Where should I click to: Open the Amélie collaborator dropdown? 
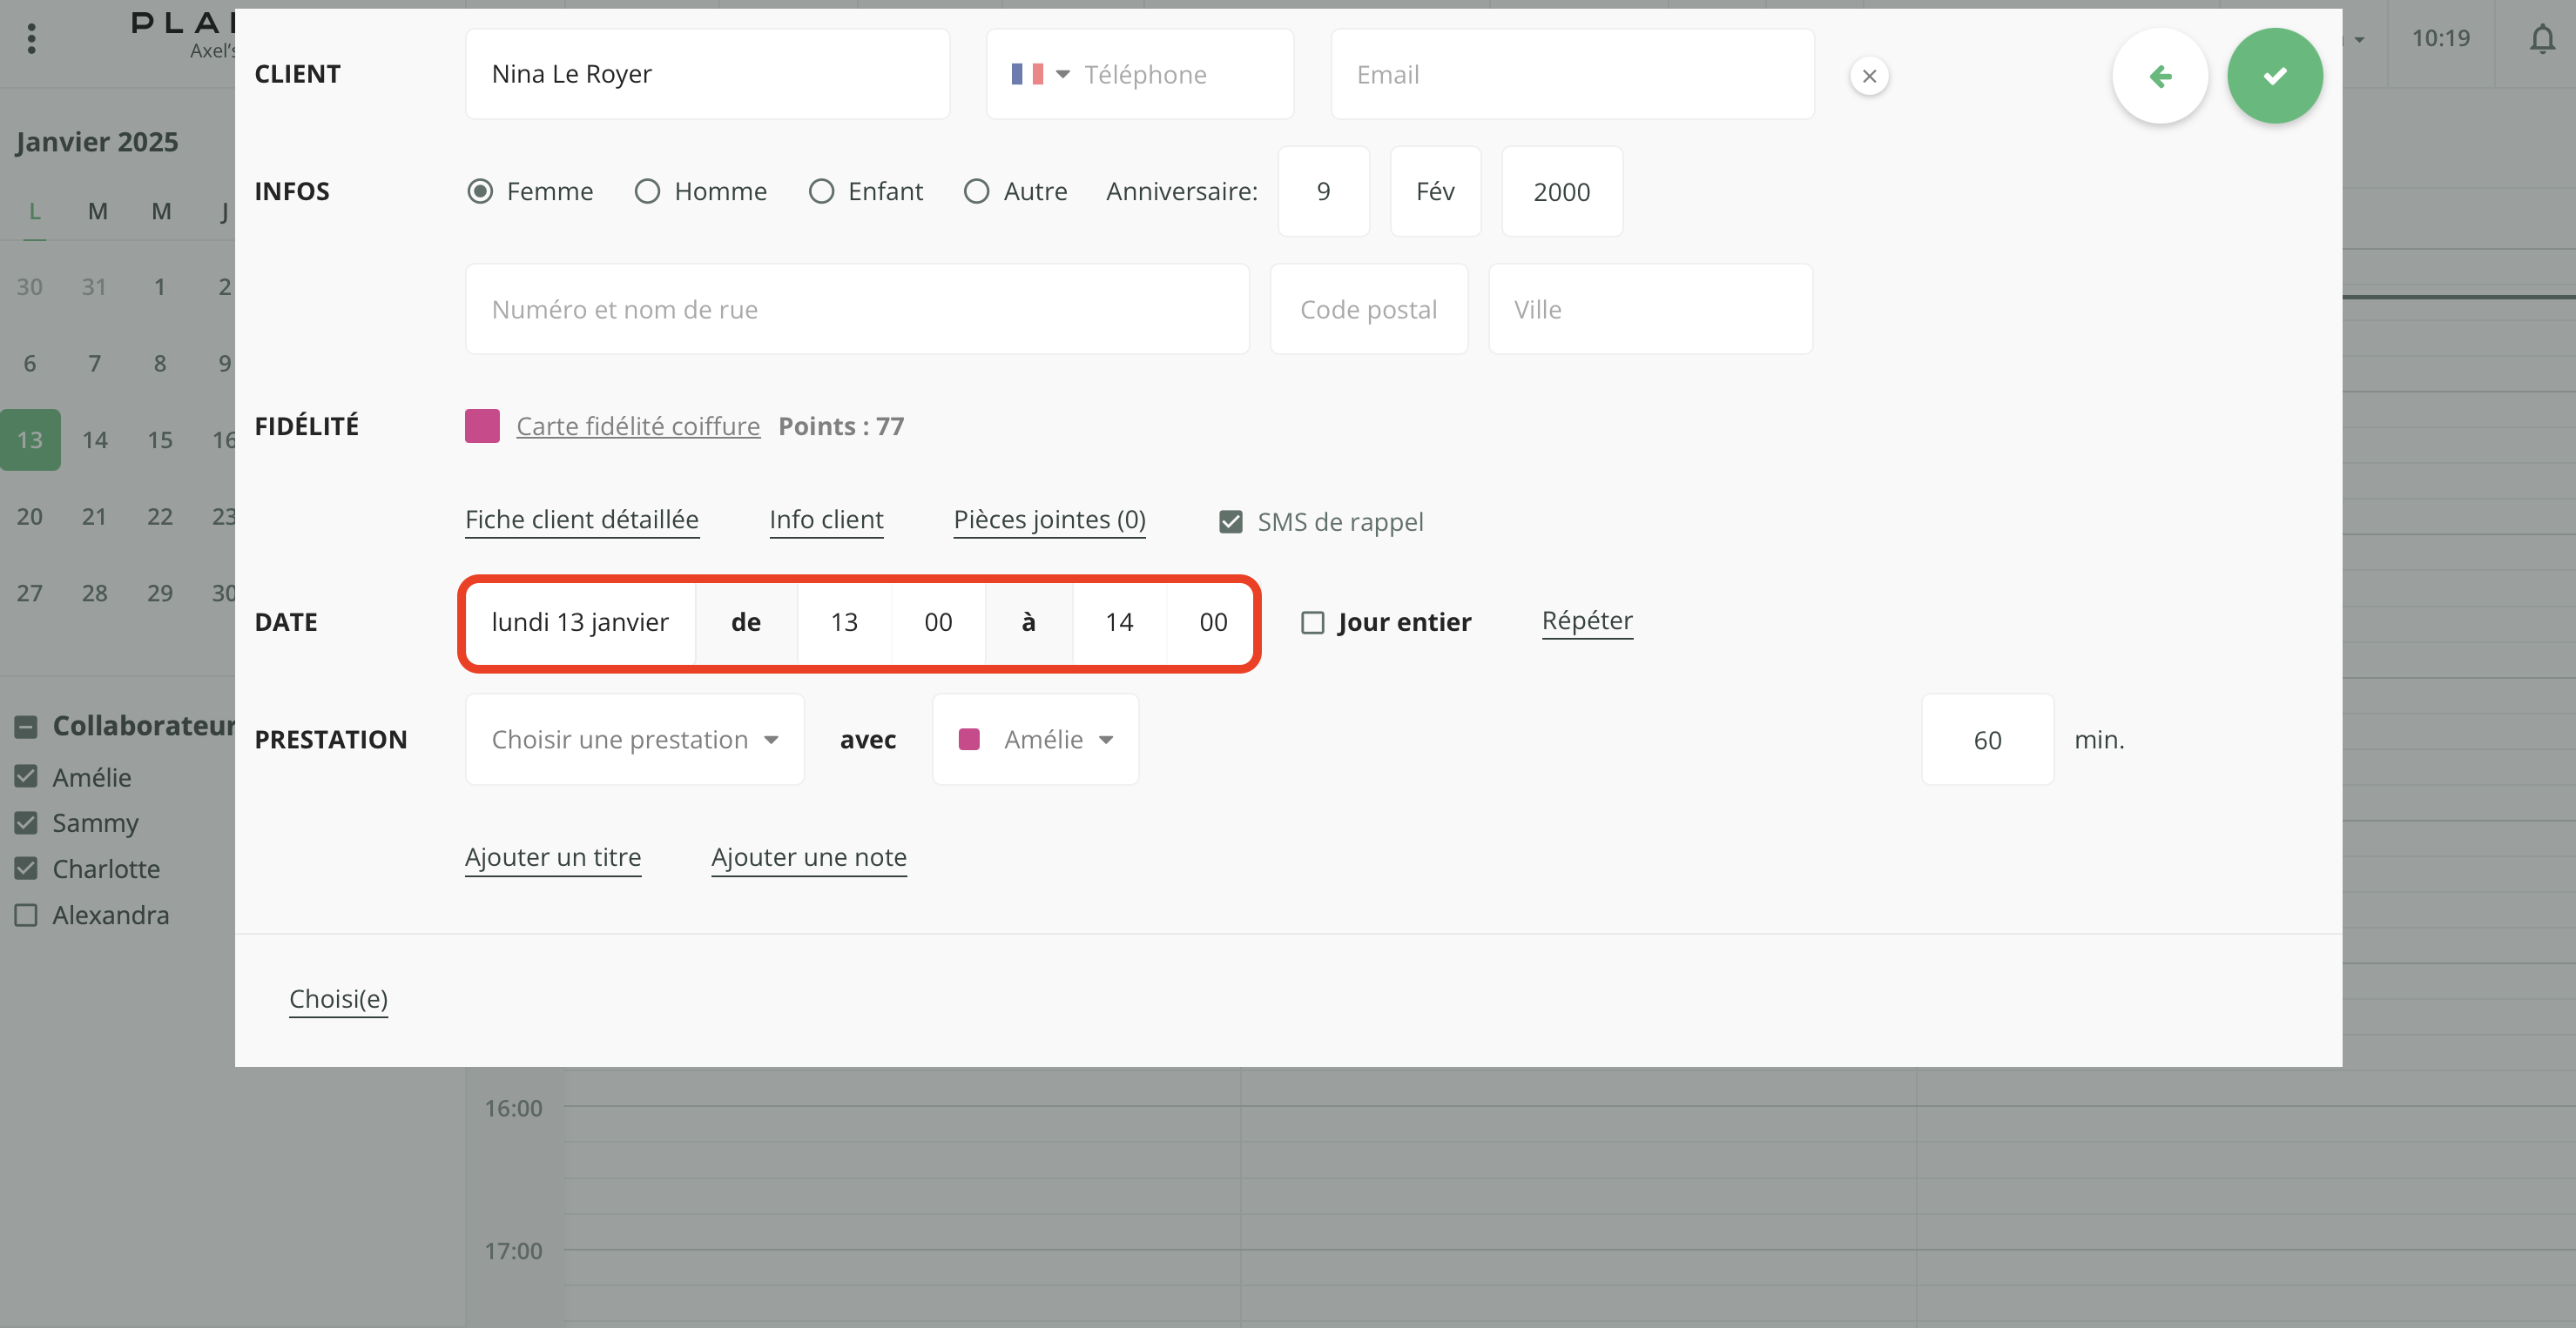[1106, 740]
